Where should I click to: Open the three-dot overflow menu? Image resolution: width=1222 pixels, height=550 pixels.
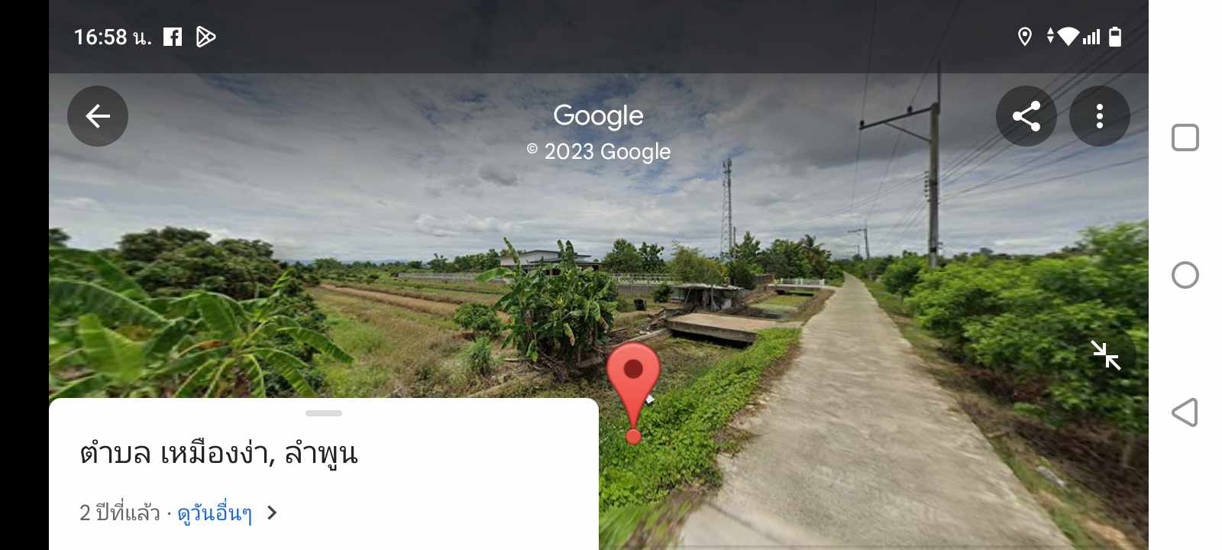[x=1100, y=116]
